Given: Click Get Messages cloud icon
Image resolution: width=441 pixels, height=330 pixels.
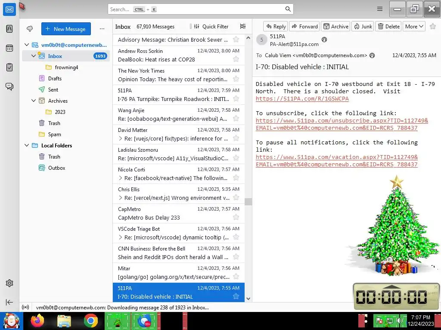Looking at the screenshot, I should click(30, 29).
